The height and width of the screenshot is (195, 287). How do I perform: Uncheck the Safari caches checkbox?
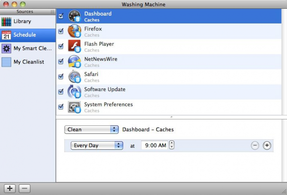pyautogui.click(x=61, y=76)
